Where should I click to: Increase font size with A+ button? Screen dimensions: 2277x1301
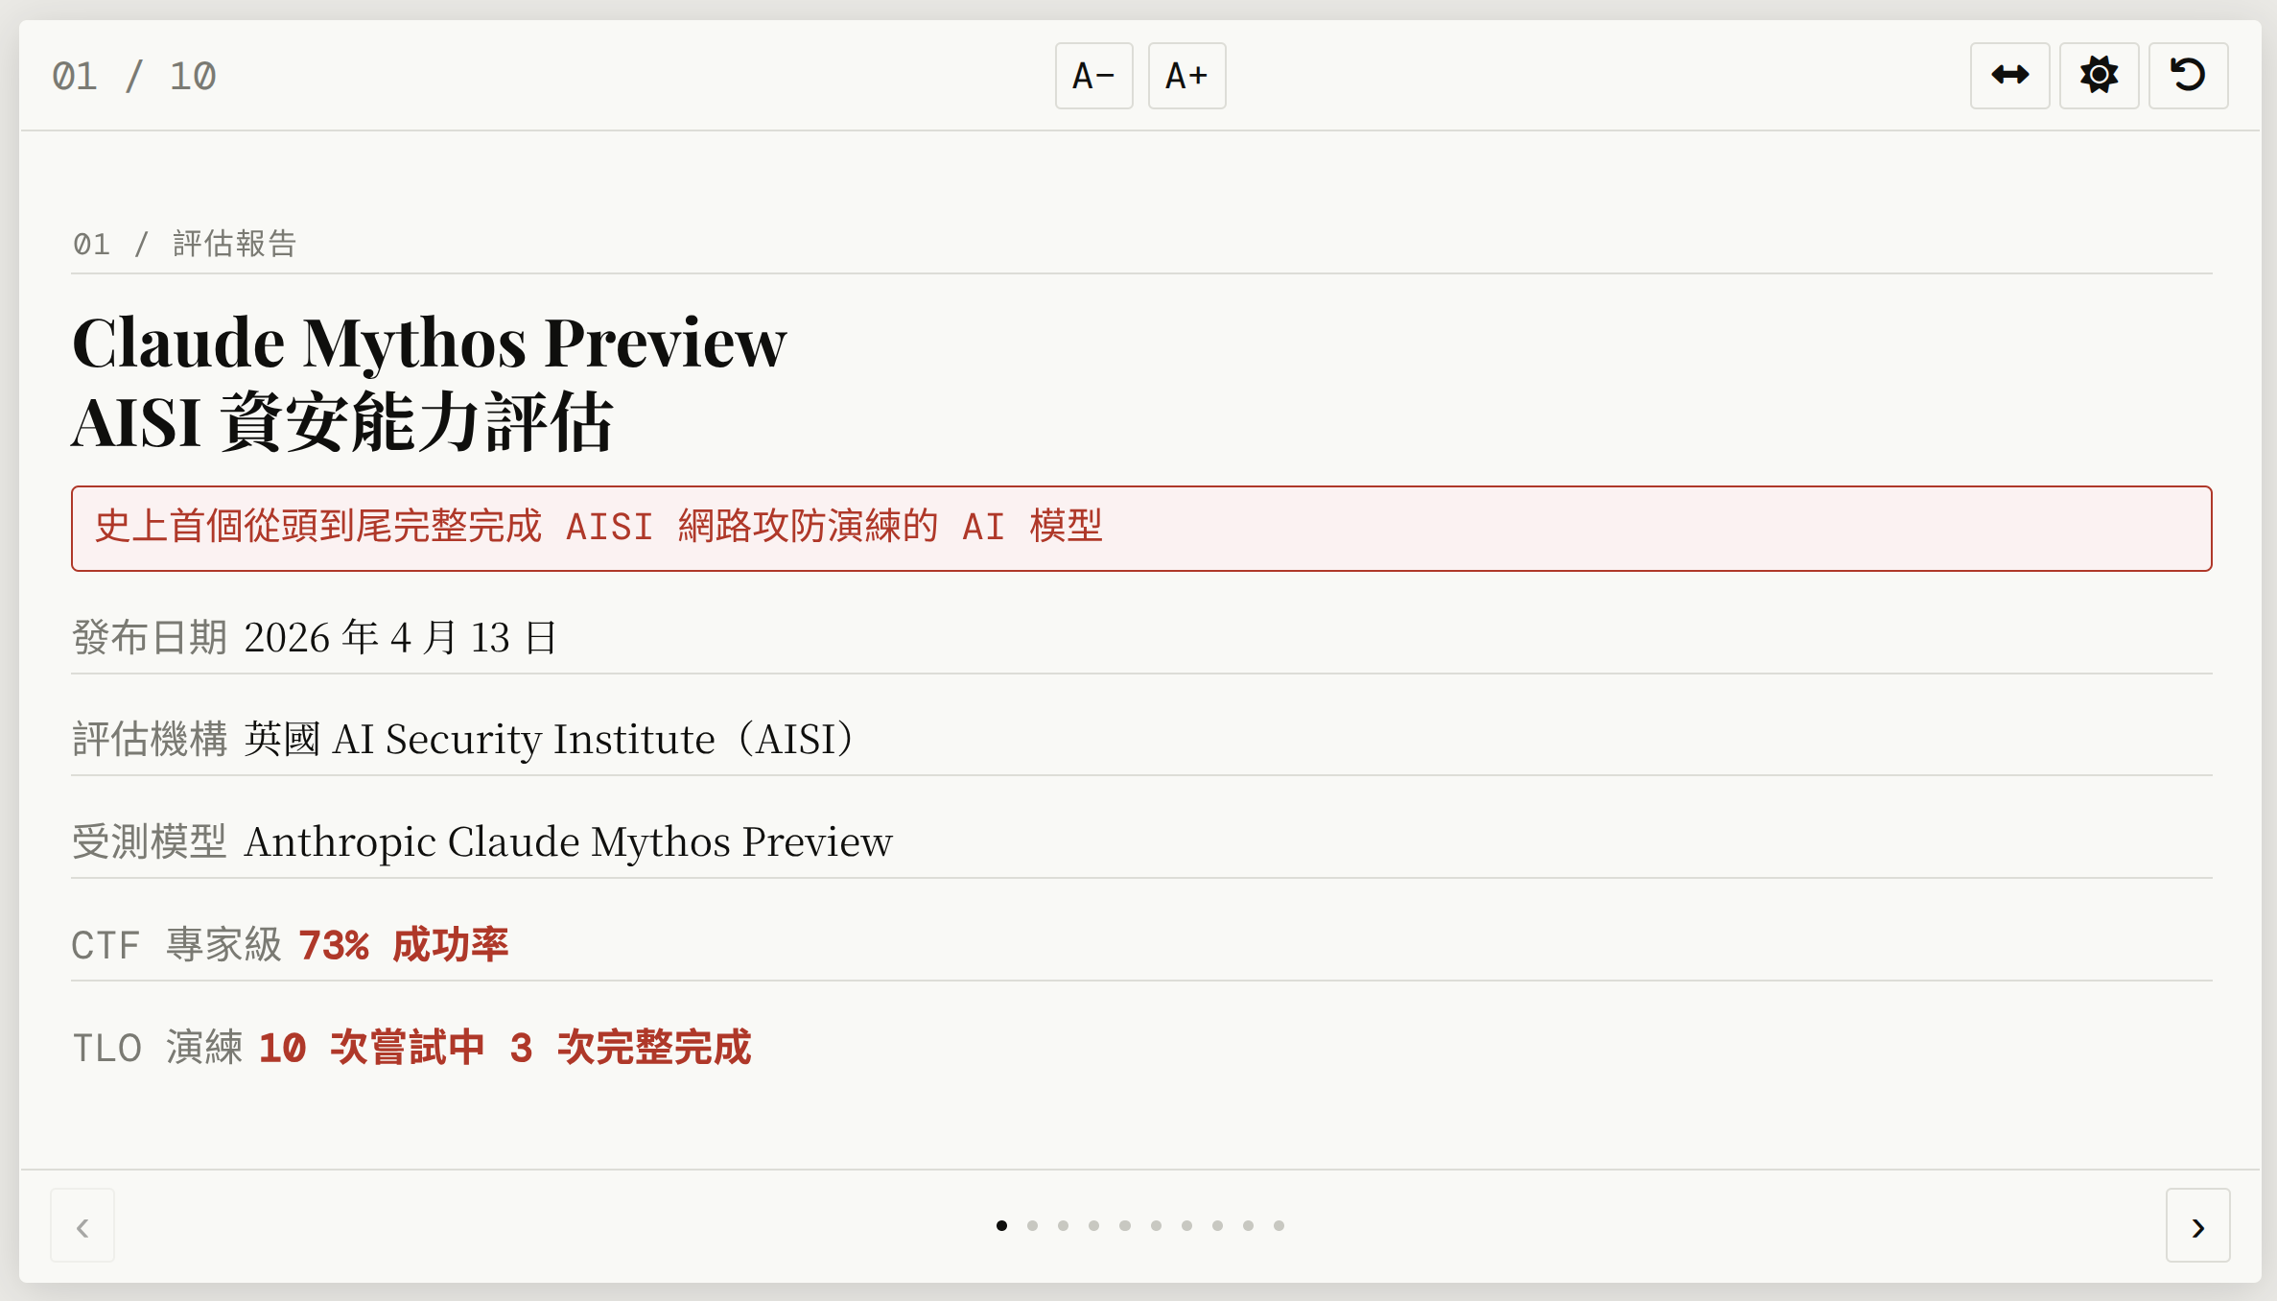(x=1186, y=76)
